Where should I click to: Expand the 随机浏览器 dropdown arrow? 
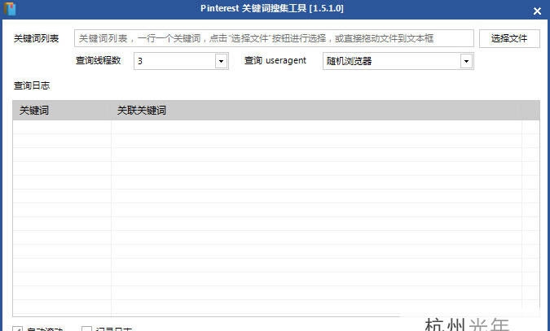(466, 61)
